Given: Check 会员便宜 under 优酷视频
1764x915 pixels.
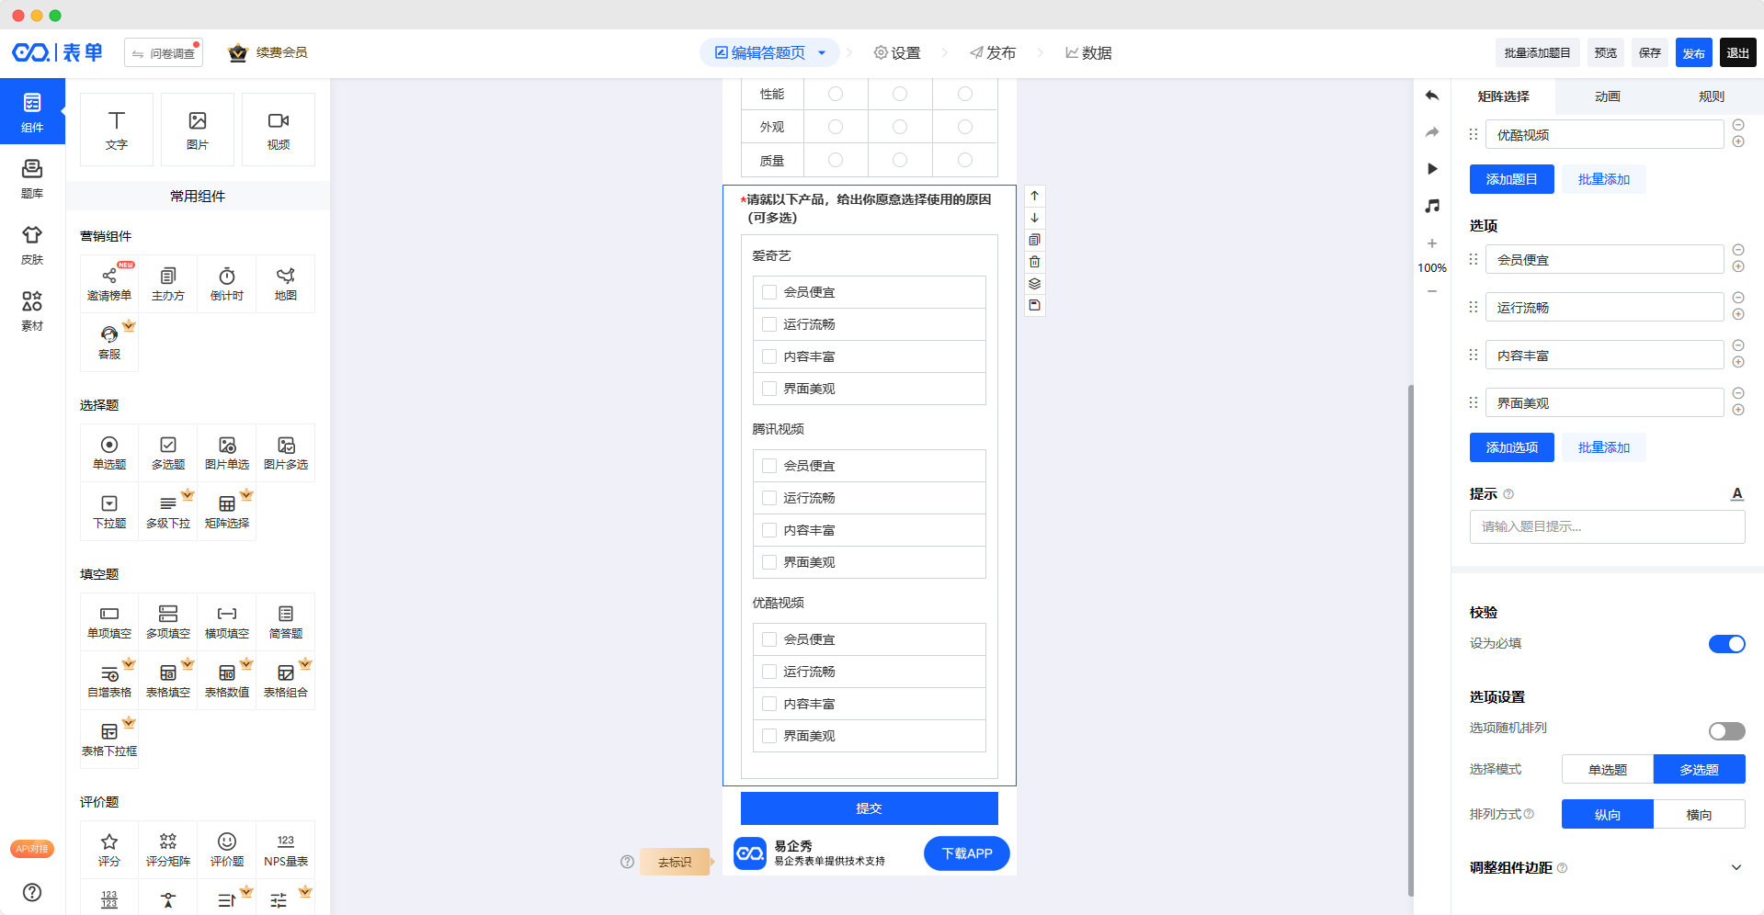Looking at the screenshot, I should click(769, 639).
